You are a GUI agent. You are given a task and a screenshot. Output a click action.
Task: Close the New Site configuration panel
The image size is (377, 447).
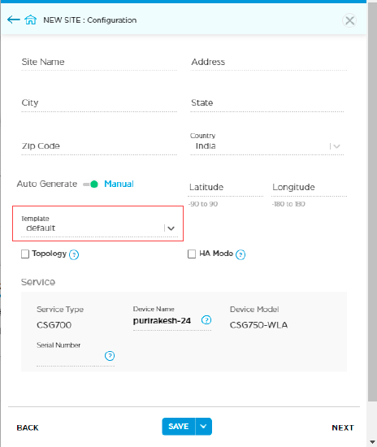[349, 20]
